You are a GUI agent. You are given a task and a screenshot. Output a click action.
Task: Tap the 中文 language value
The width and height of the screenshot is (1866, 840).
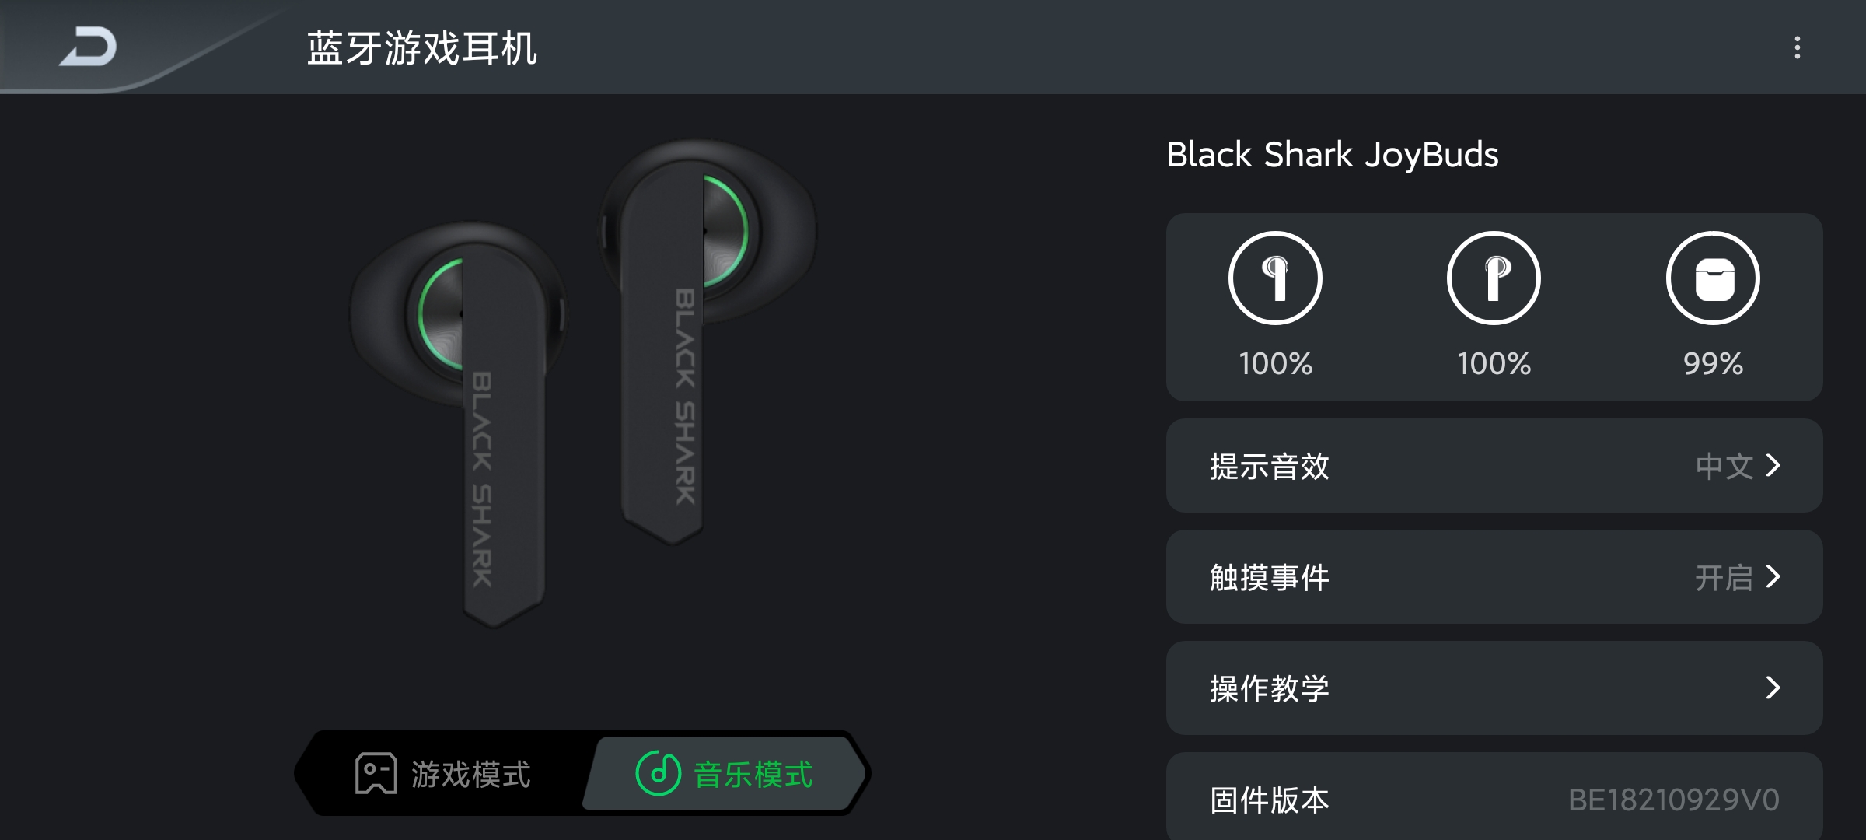[x=1724, y=466]
